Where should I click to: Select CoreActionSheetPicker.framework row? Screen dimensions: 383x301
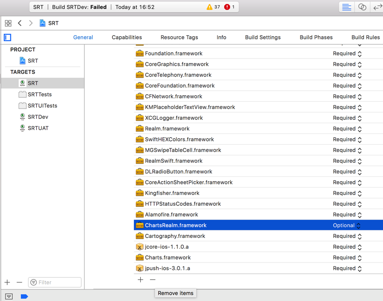click(258, 183)
